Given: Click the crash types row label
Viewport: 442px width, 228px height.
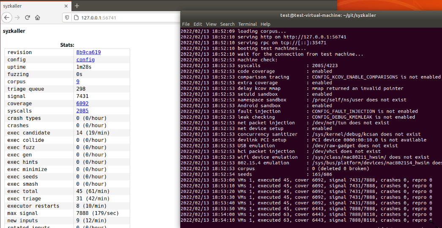Looking at the screenshot, I should [x=24, y=118].
